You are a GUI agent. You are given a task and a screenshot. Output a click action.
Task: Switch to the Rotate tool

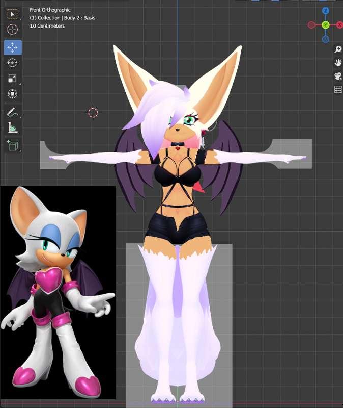(12, 63)
